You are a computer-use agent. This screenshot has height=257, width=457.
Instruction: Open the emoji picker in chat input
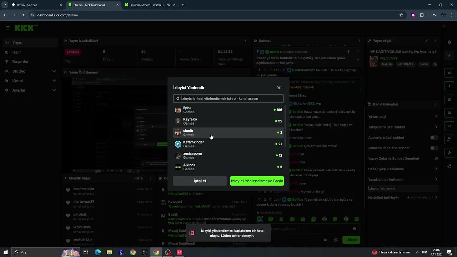tap(354, 229)
